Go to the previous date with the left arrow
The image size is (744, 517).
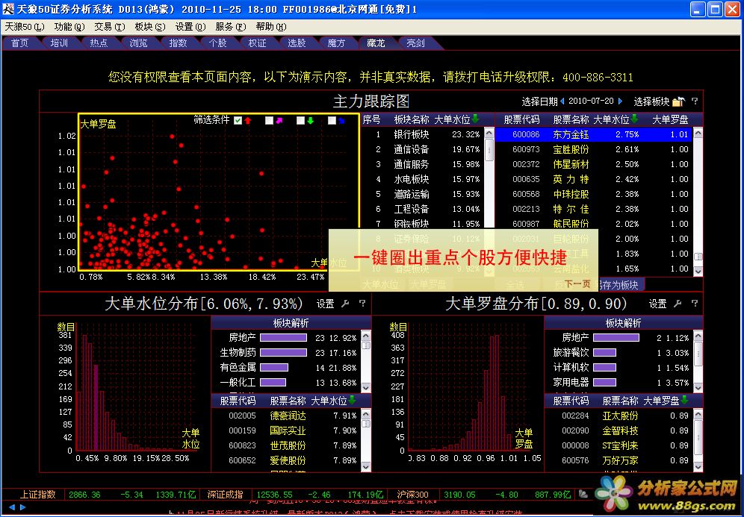562,101
